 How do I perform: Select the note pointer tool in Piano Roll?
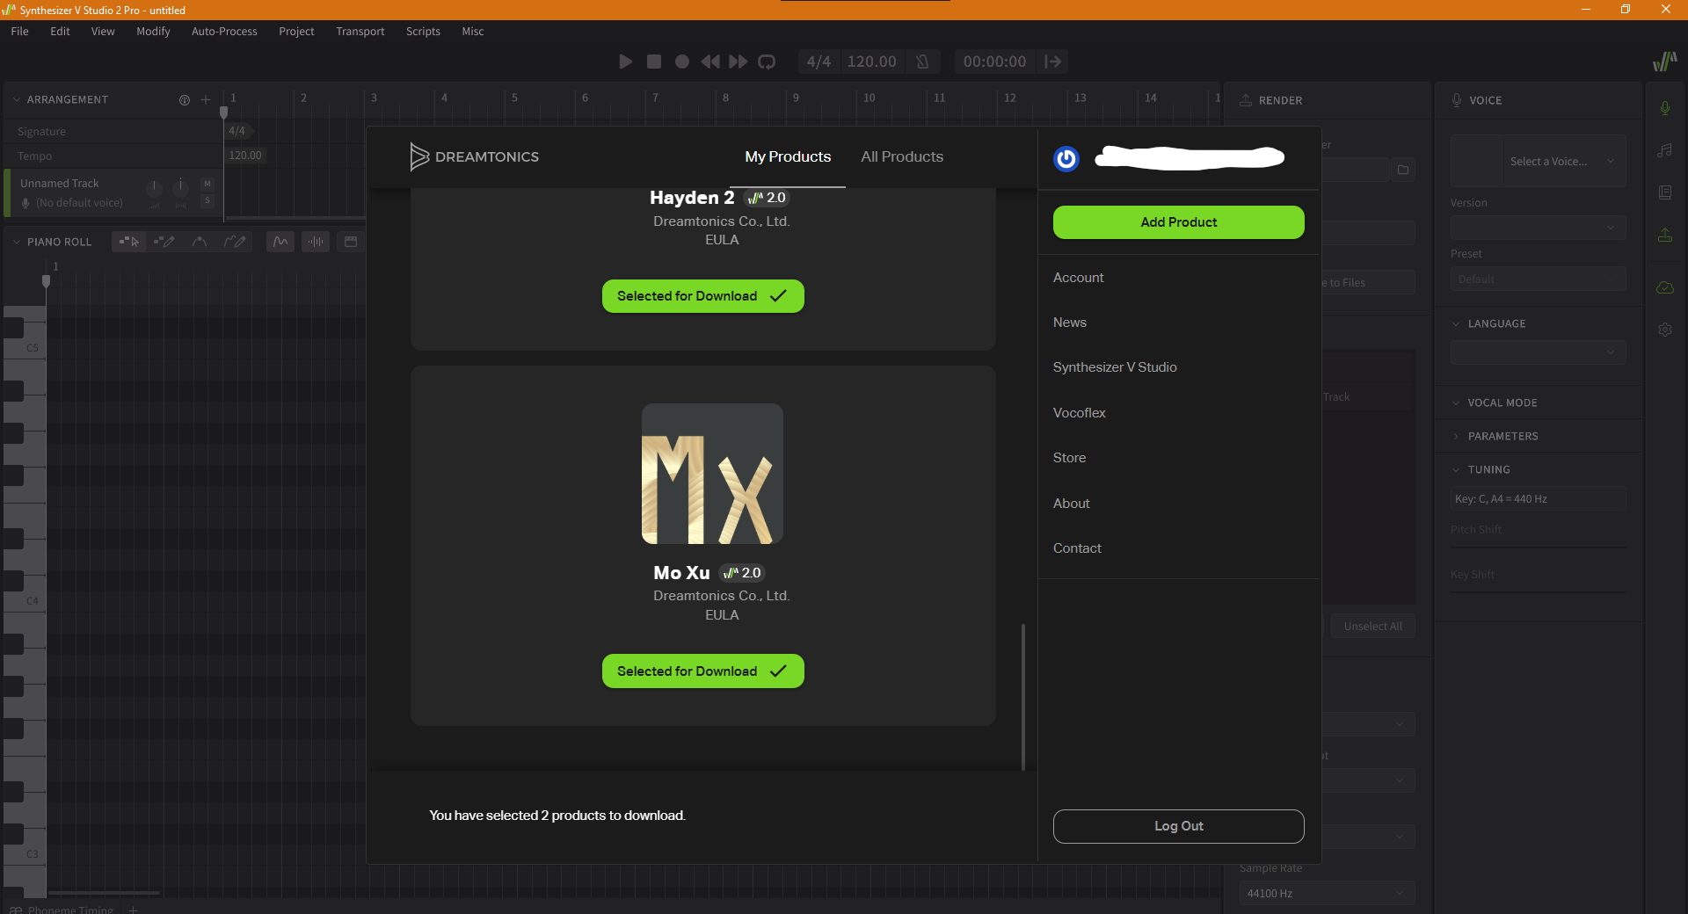click(129, 242)
